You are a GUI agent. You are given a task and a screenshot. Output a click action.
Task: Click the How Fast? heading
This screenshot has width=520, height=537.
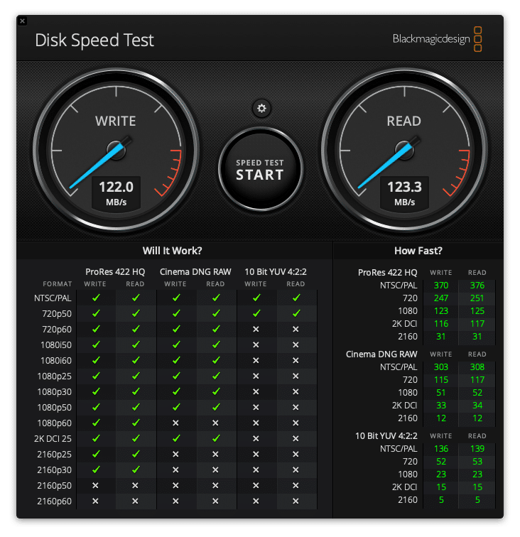418,251
